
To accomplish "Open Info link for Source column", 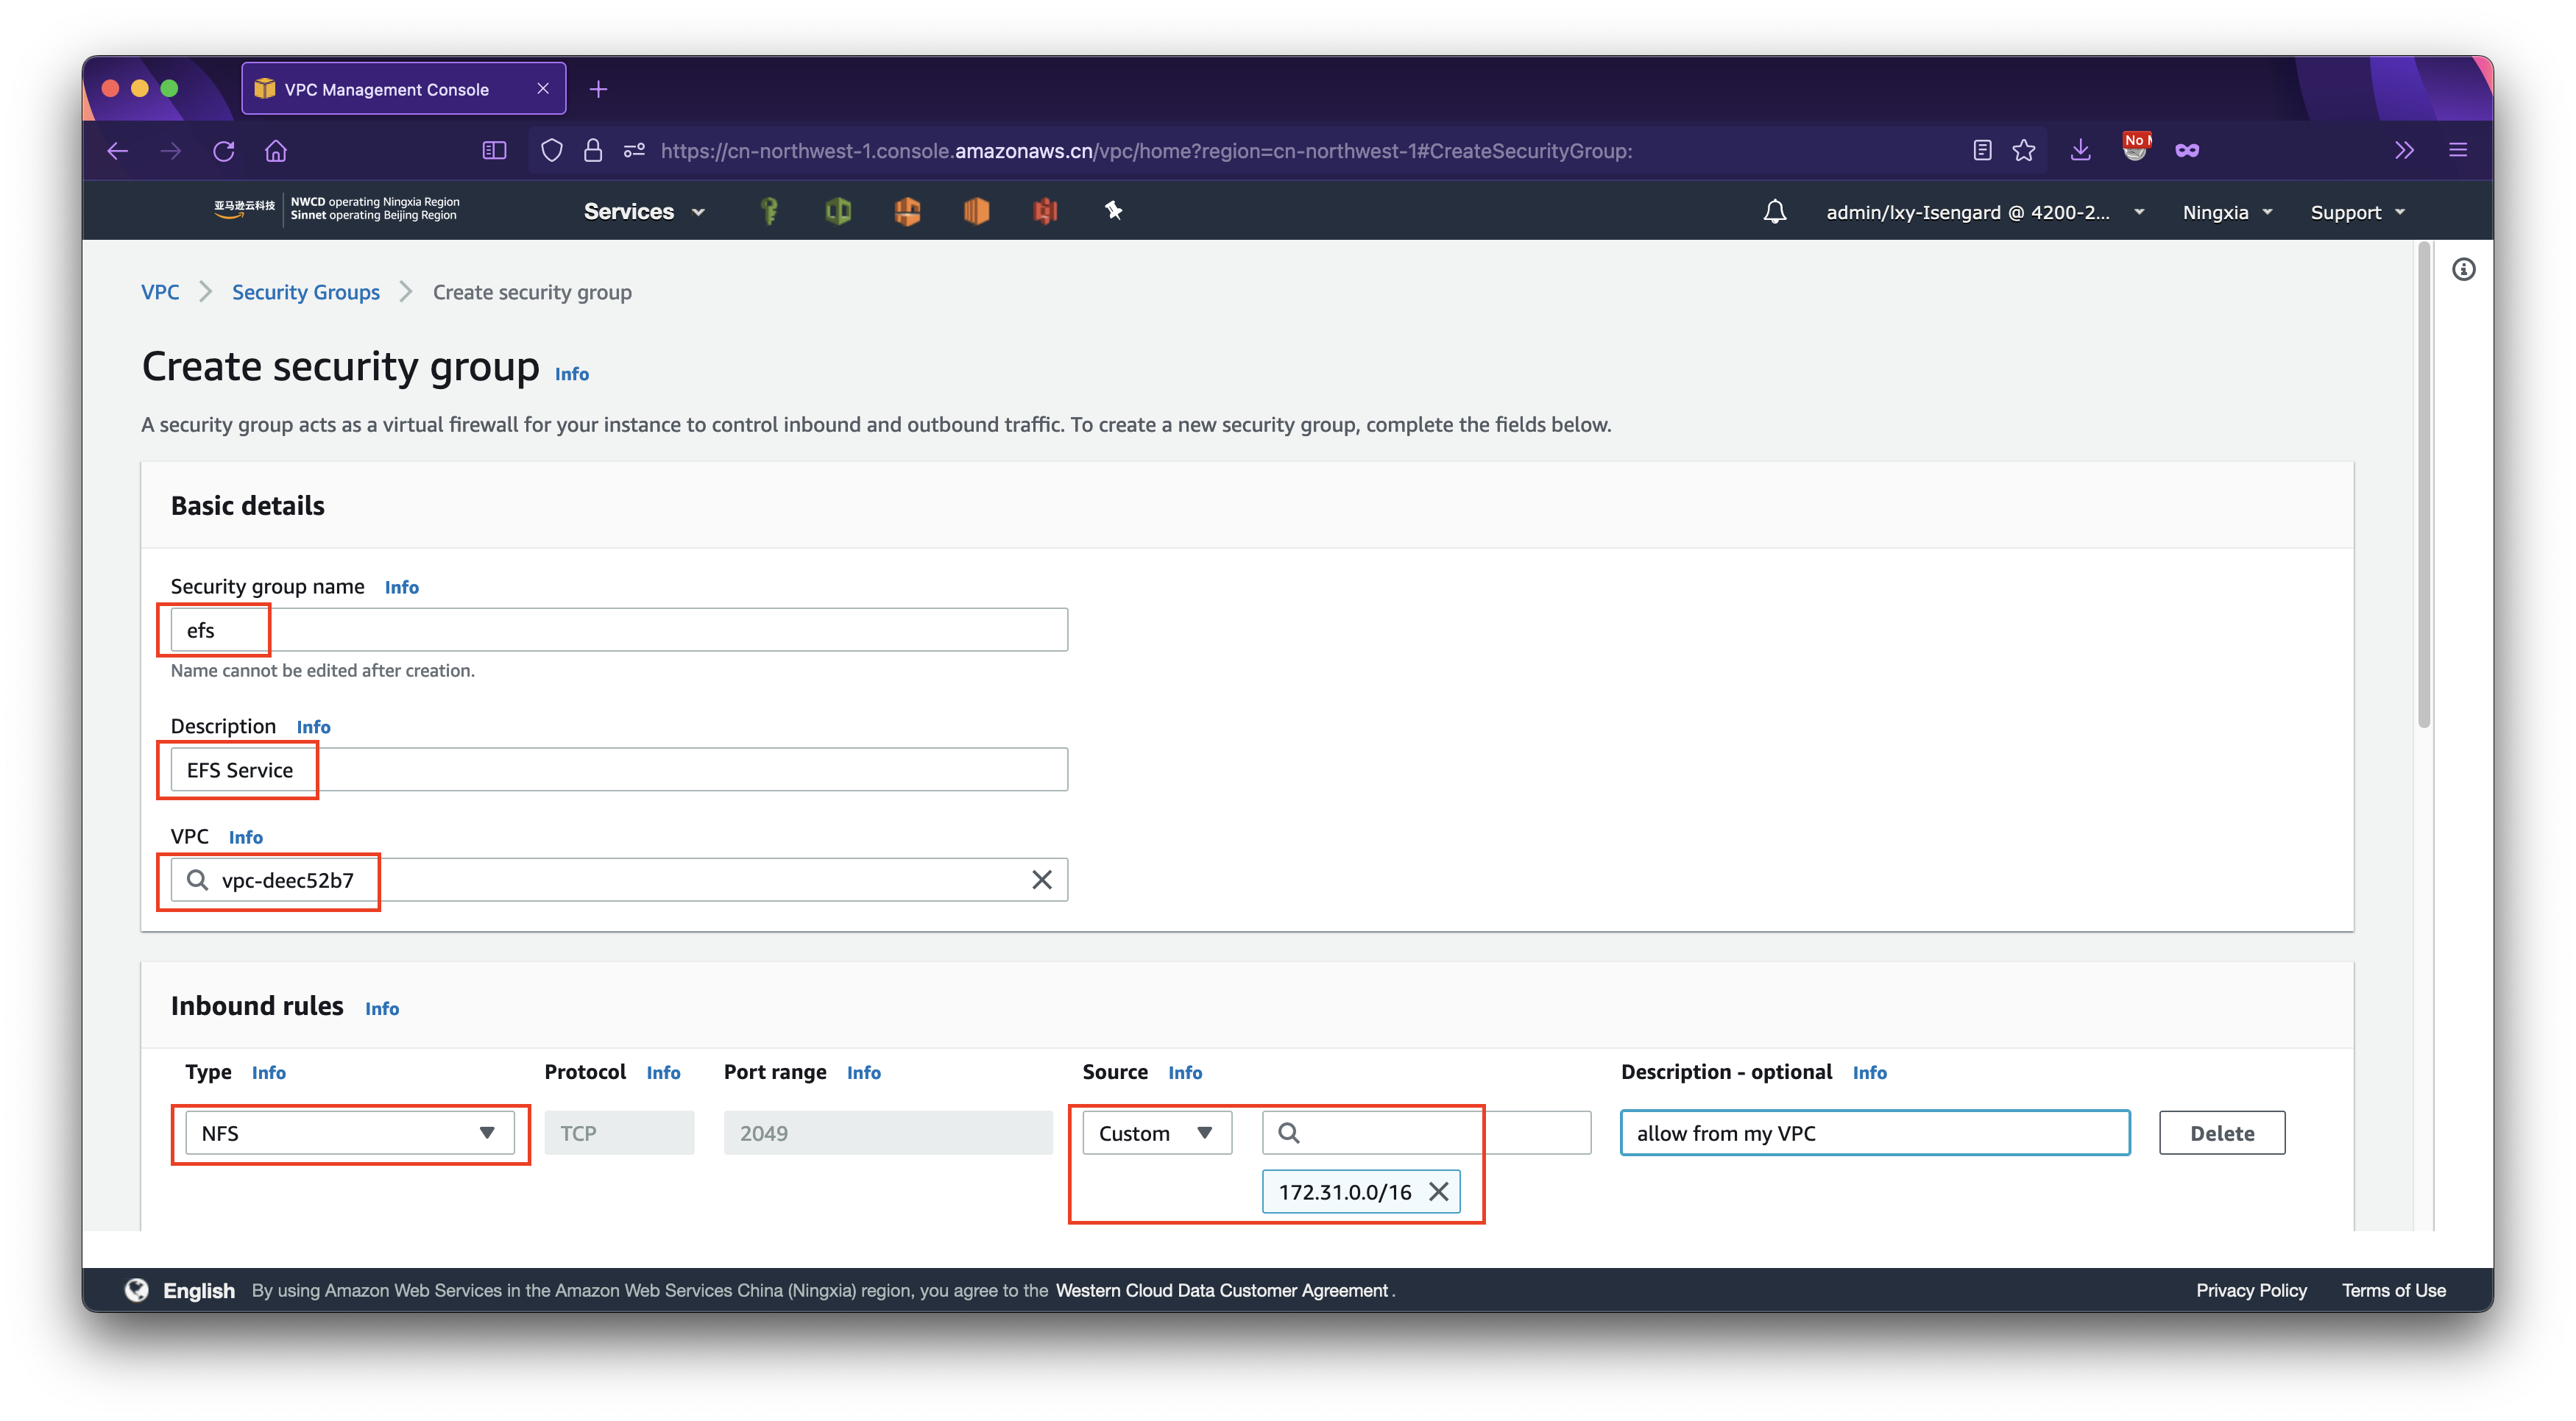I will [1185, 1072].
